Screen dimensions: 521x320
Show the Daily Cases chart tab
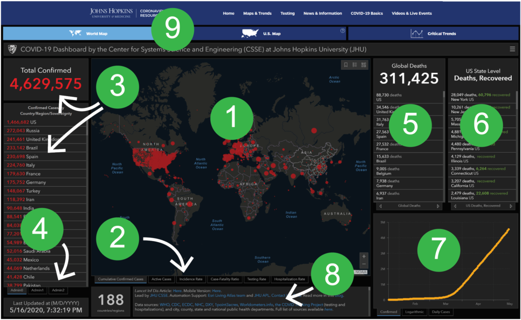441,312
